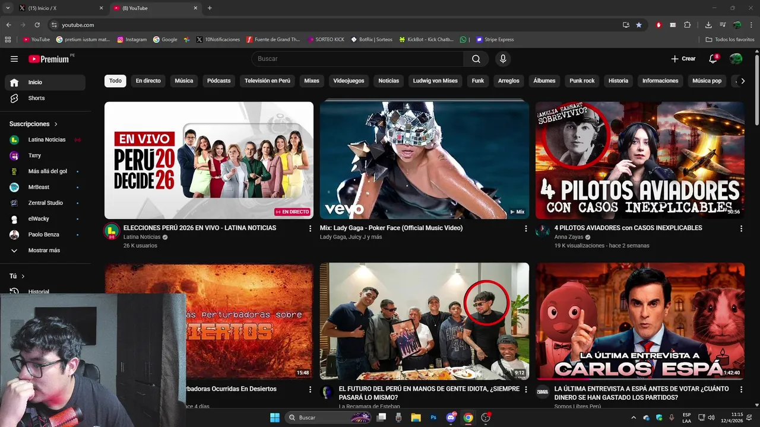The width and height of the screenshot is (760, 427).
Task: Expand the Tú section header
Action: coord(17,276)
